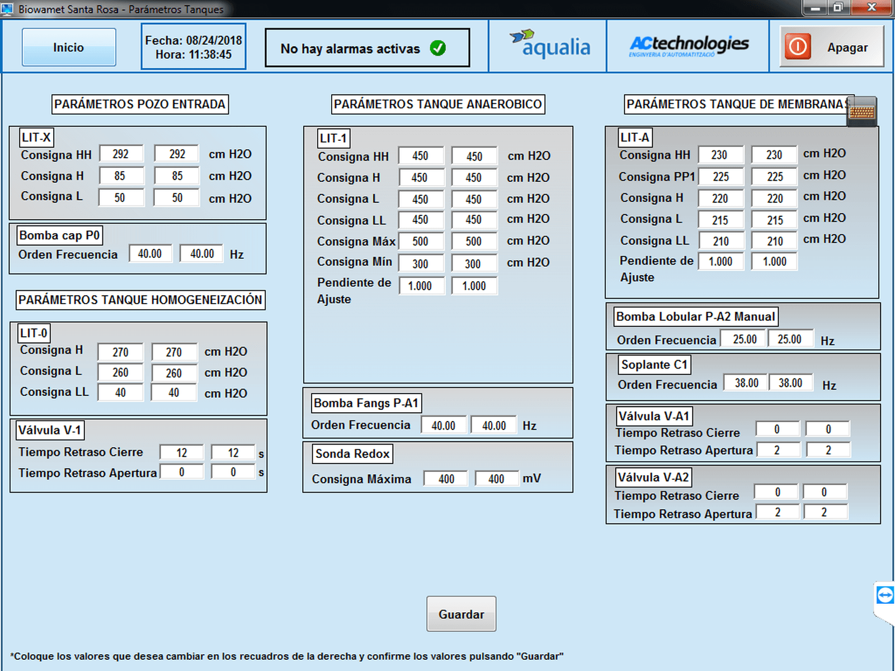895x671 pixels.
Task: Edit Válvula V-A2 Retraso Cierre new value
Action: (824, 492)
